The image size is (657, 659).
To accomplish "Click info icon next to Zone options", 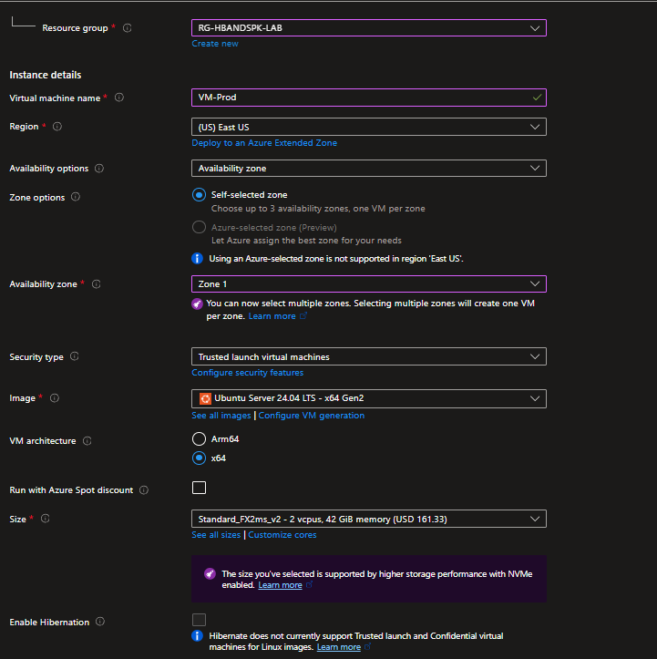I will pyautogui.click(x=76, y=197).
